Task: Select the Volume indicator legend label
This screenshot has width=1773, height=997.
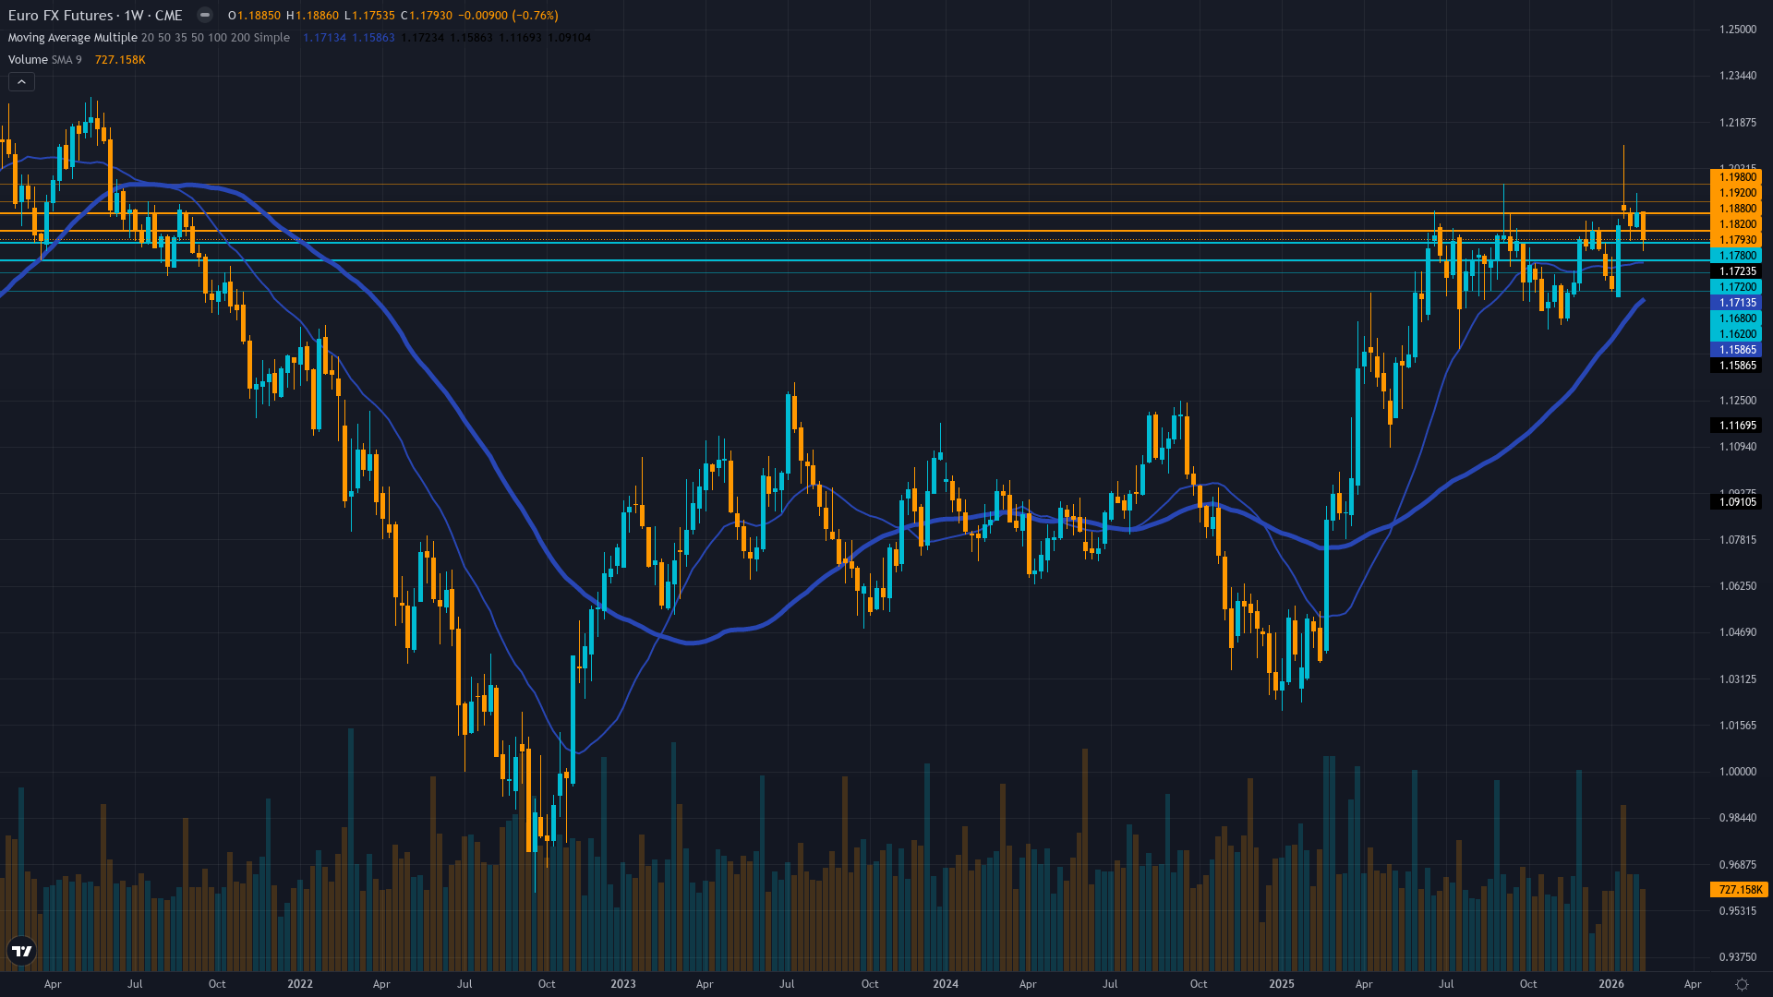Action: pos(28,60)
